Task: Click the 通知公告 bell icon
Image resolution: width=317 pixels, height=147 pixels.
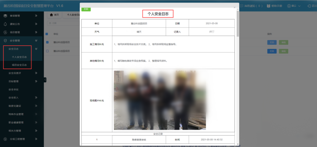Action: pos(6,24)
